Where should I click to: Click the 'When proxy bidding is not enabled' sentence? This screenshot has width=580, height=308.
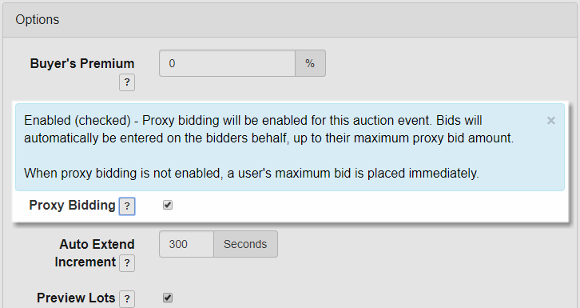[252, 173]
